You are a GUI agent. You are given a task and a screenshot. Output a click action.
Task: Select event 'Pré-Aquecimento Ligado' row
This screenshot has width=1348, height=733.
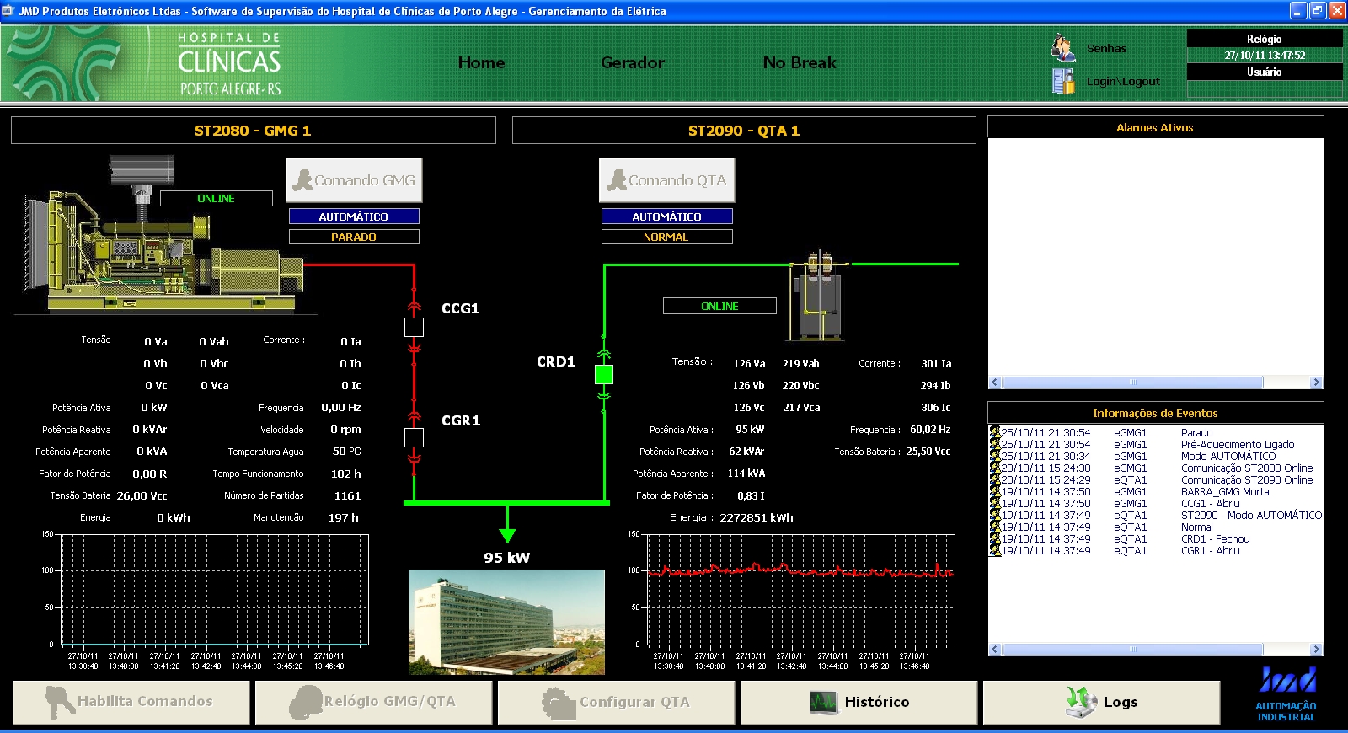point(1155,445)
